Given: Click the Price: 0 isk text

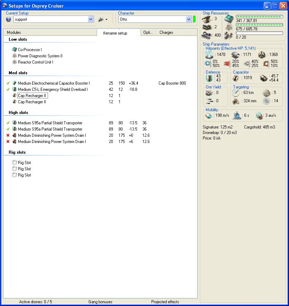Looking at the screenshot, I should pos(212,138).
